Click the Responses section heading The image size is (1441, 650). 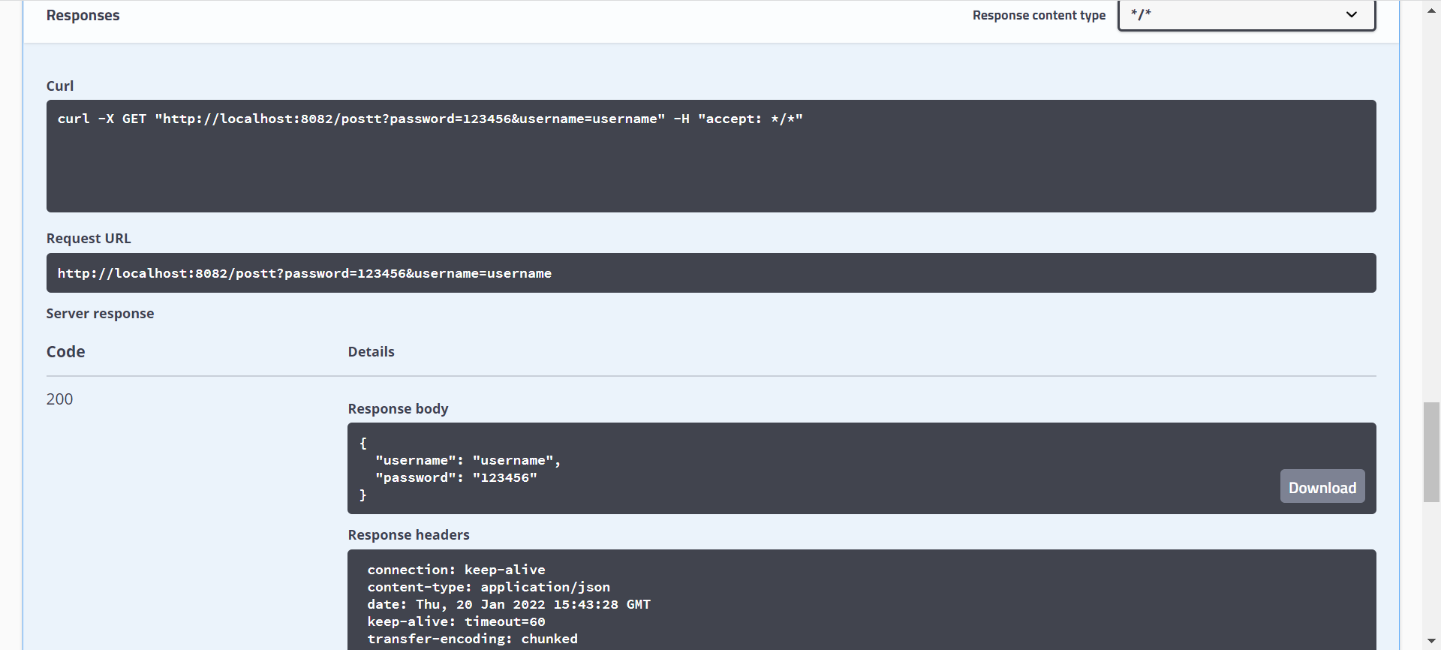tap(83, 16)
